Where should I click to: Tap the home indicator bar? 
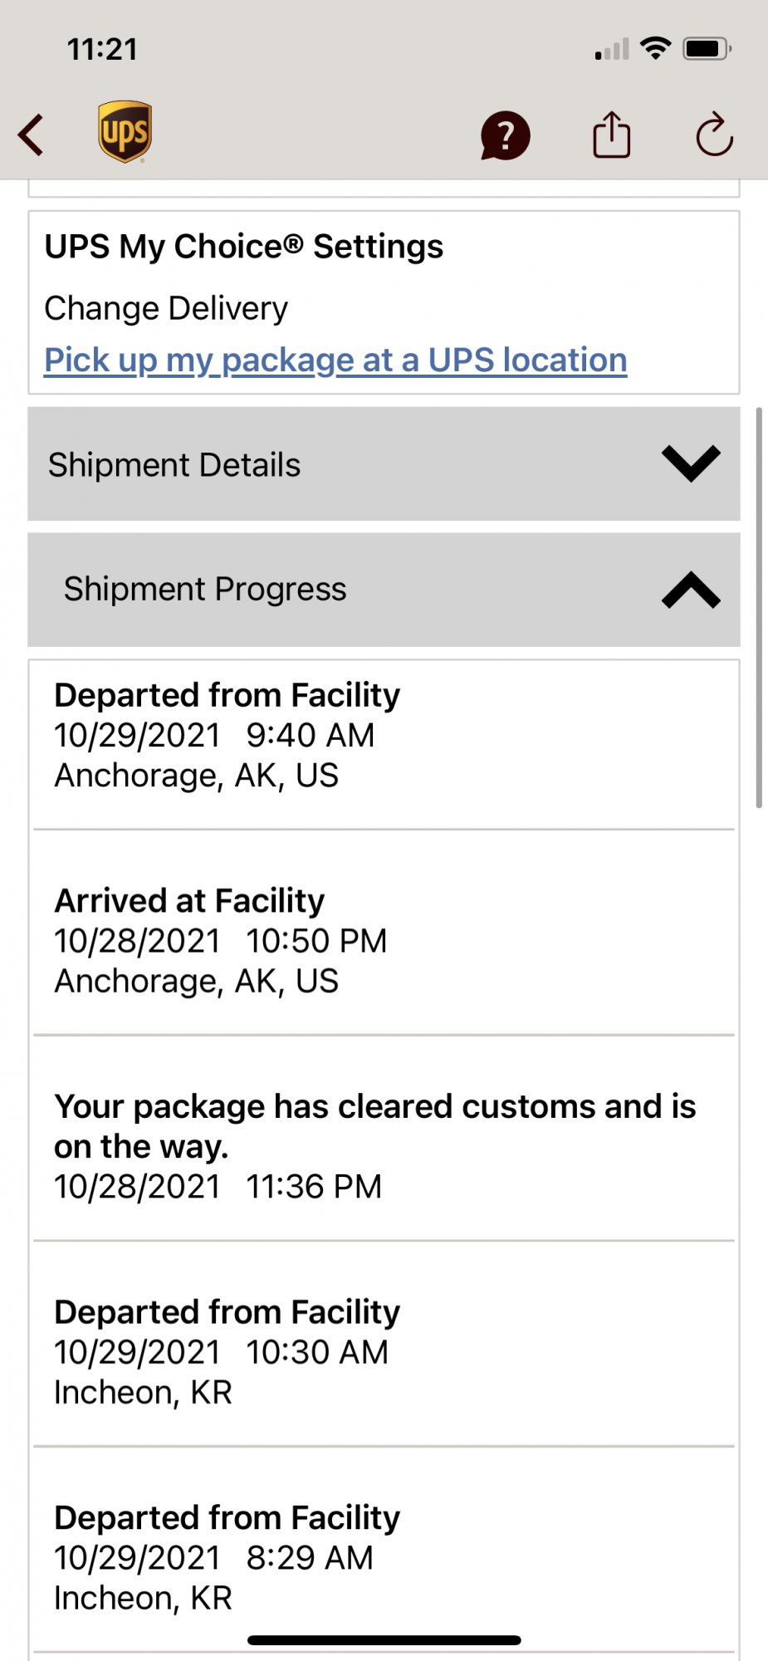coord(384,1640)
